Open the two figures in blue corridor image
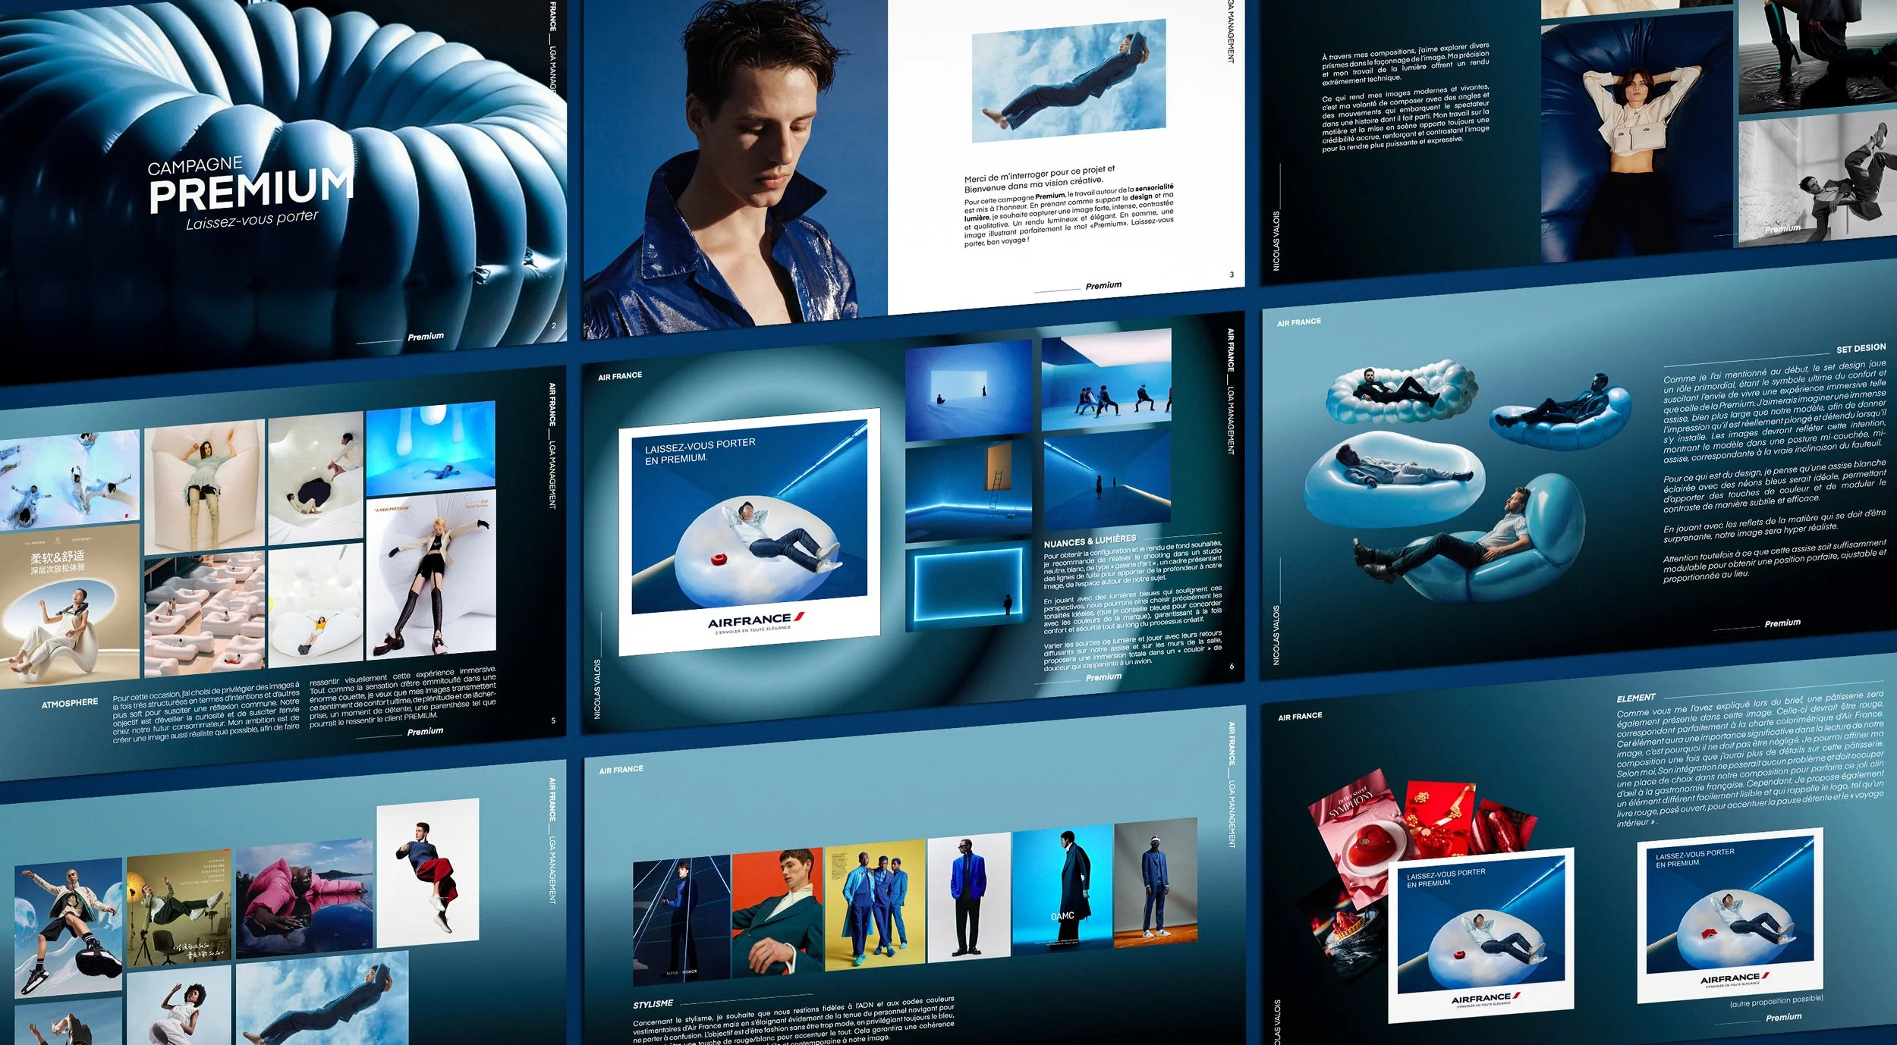The height and width of the screenshot is (1045, 1897). (1106, 479)
